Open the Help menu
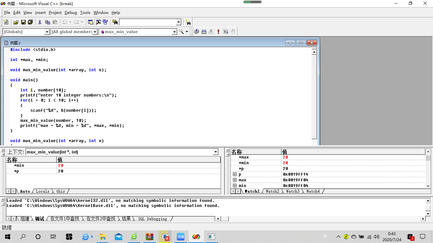Screen dimensions: 433x243 click(x=116, y=13)
